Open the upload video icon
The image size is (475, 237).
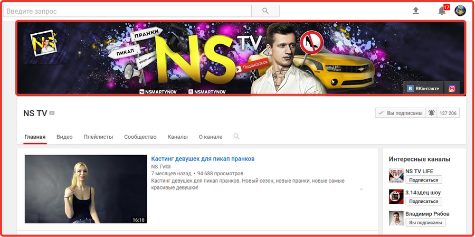coord(416,11)
